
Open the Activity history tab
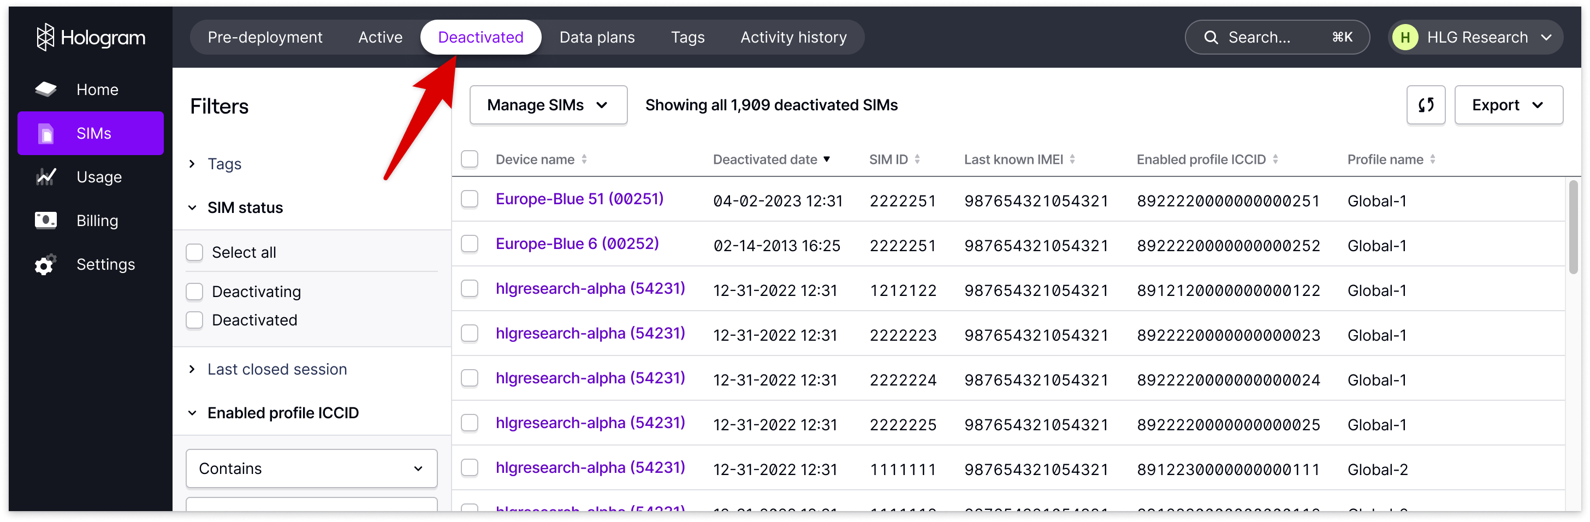[x=793, y=37]
